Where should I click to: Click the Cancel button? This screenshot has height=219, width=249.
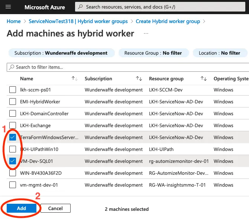(55, 208)
